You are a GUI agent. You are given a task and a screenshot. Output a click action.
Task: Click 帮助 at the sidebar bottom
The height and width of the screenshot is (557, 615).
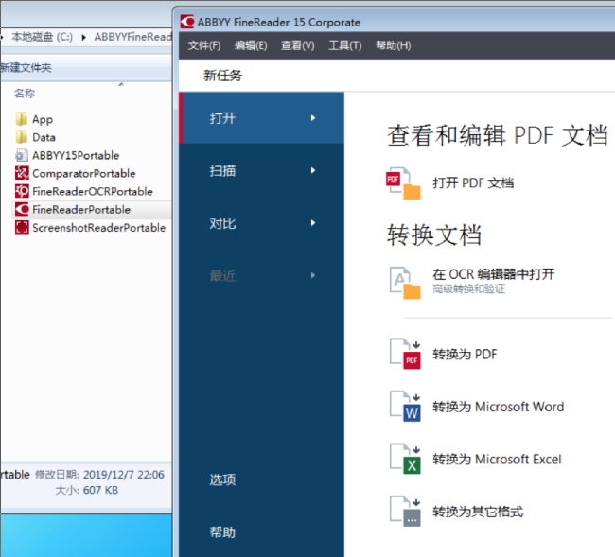222,532
